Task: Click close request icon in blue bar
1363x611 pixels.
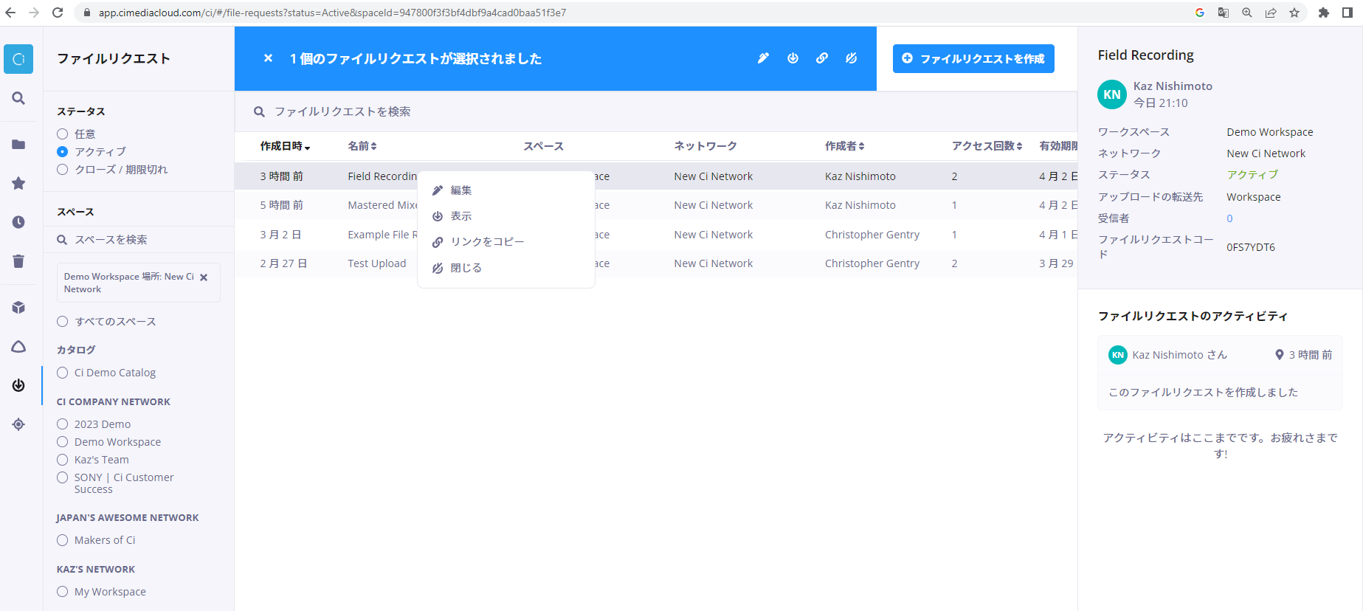Action: [x=852, y=58]
